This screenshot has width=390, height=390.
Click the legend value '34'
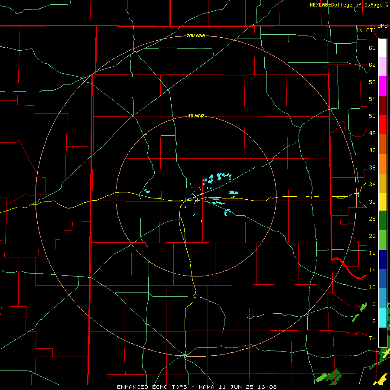point(372,184)
